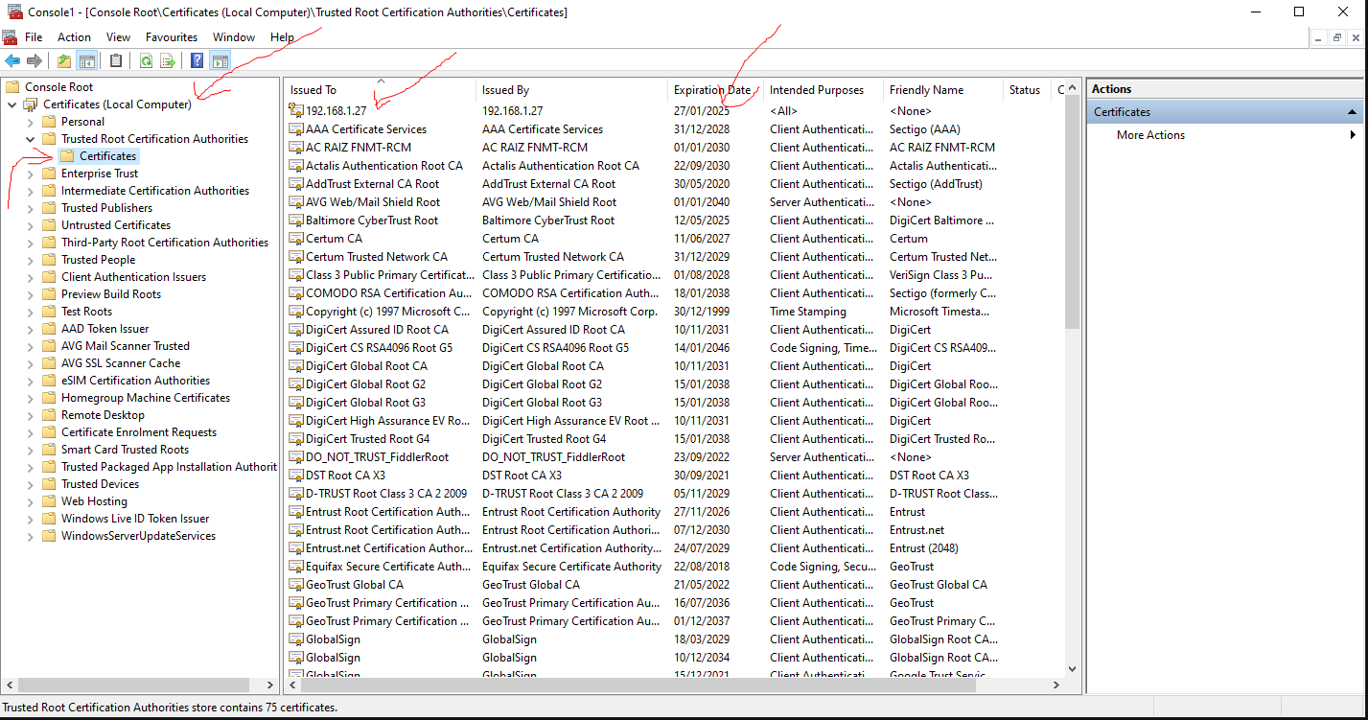This screenshot has height=720, width=1368.
Task: Open the Help menu
Action: (x=282, y=37)
